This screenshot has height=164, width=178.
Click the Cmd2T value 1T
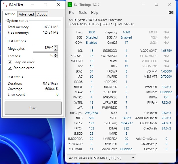coord(126,43)
